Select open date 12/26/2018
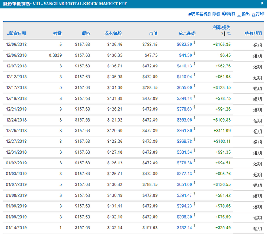Viewport: 267px width, 234px height. (16, 131)
